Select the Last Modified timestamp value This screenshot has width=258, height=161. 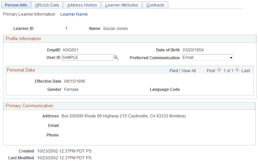click(x=64, y=158)
